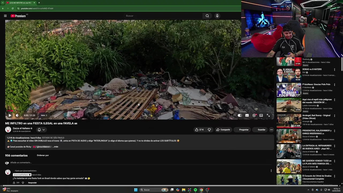The width and height of the screenshot is (343, 193).
Task: Enter full screen on the player
Action: pyautogui.click(x=268, y=115)
